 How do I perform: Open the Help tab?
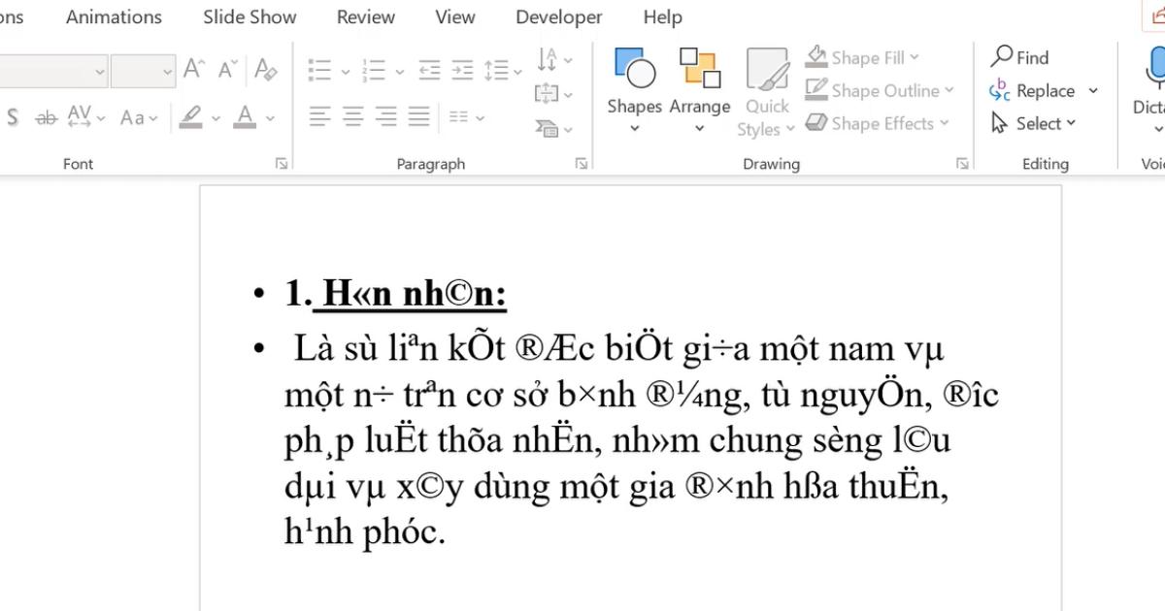[662, 16]
